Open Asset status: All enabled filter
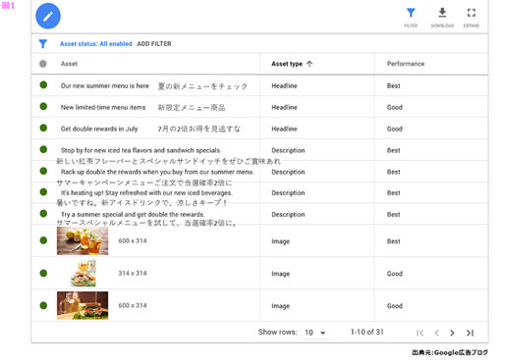This screenshot has width=505, height=363. tap(96, 44)
